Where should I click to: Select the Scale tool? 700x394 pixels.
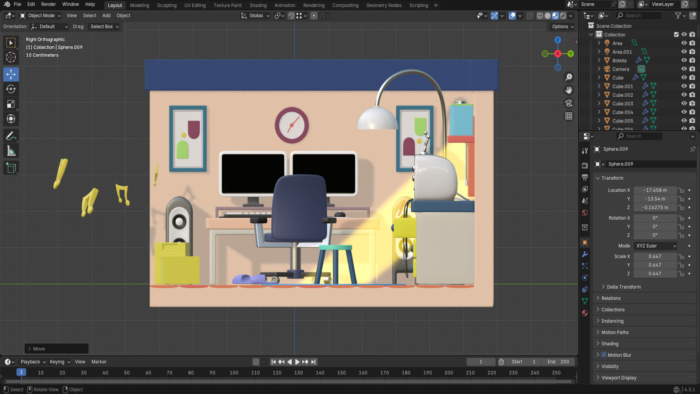pyautogui.click(x=11, y=104)
